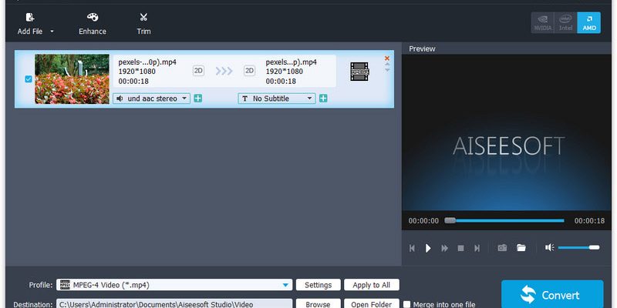Enable Merge into one file checkbox

pos(407,304)
